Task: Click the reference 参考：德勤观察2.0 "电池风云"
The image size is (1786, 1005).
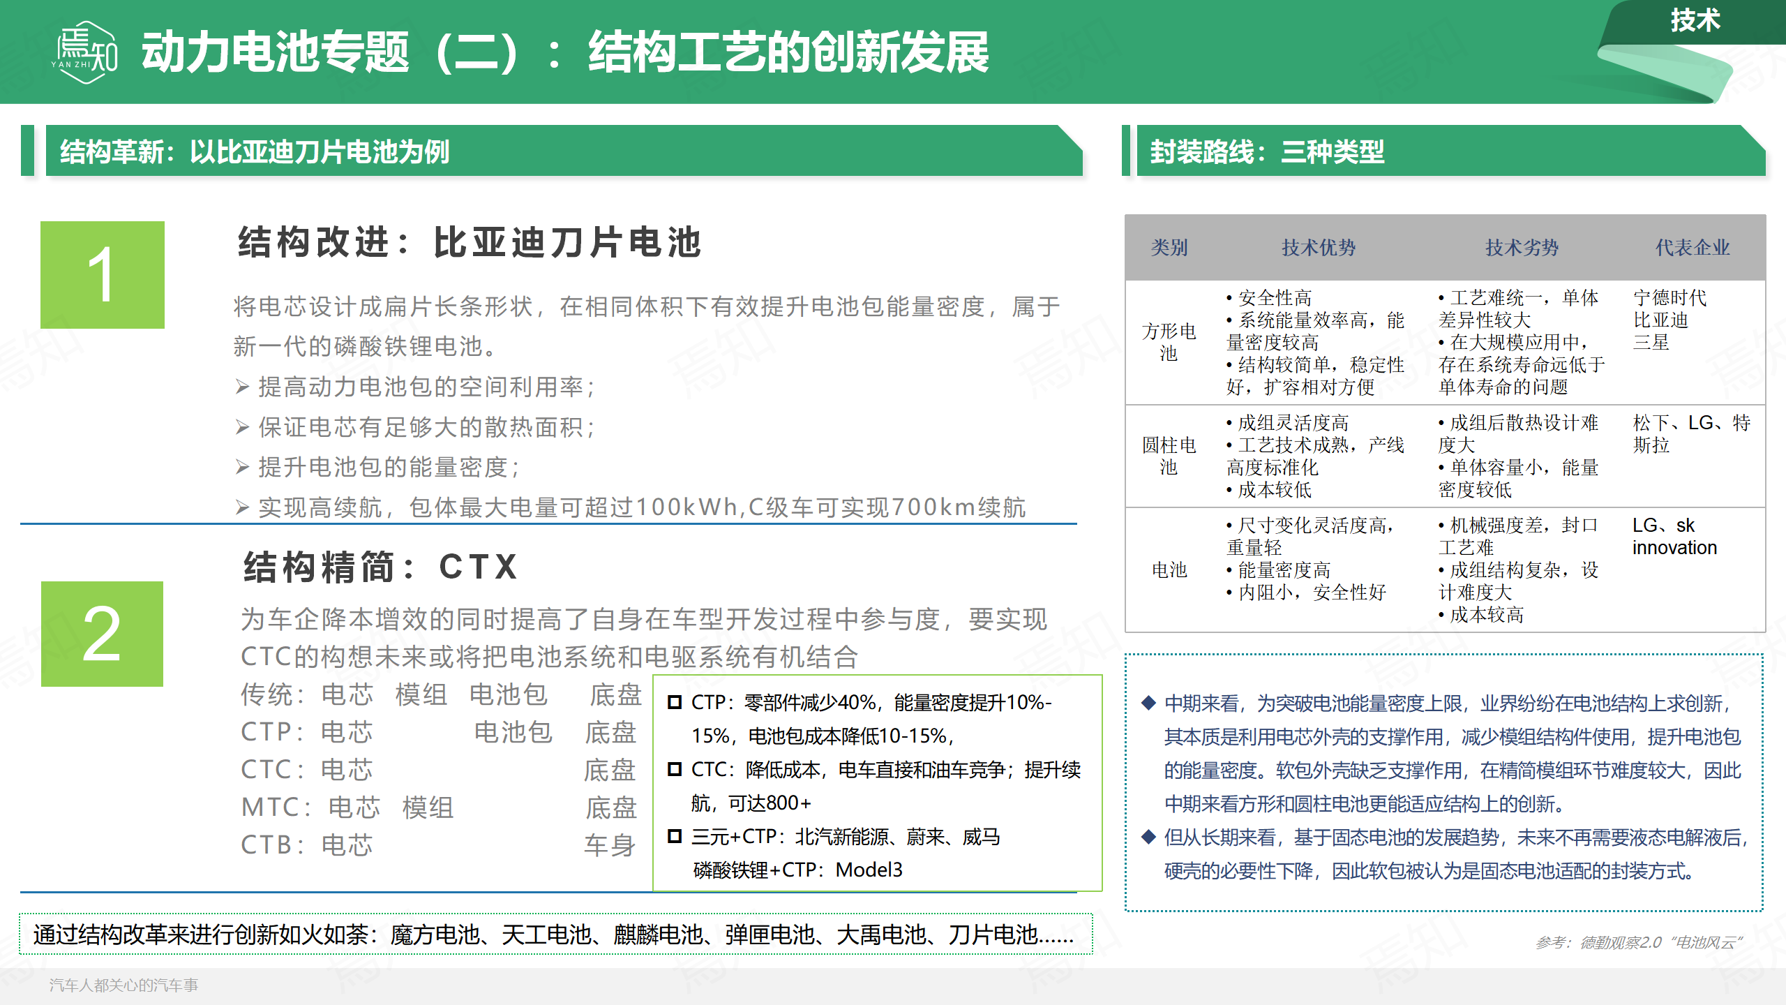Action: coord(1638,942)
